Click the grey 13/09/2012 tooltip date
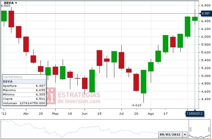Viewport: 212px width, 139px height. pyautogui.click(x=13, y=77)
